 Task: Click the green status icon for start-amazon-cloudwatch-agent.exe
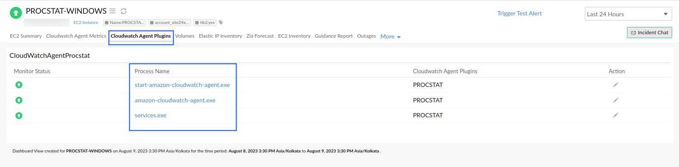pyautogui.click(x=19, y=85)
